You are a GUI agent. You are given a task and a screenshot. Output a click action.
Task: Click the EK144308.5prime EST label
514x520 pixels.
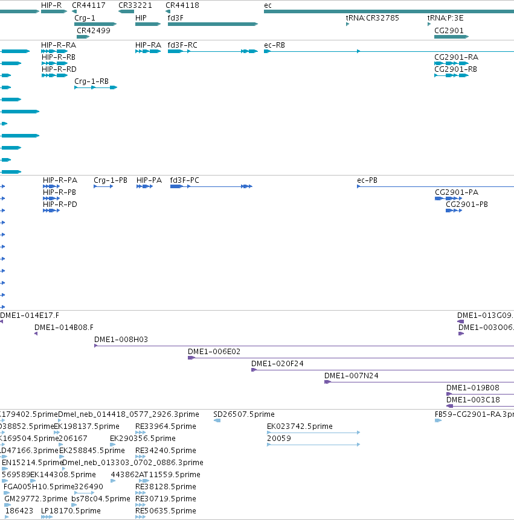pos(63,475)
